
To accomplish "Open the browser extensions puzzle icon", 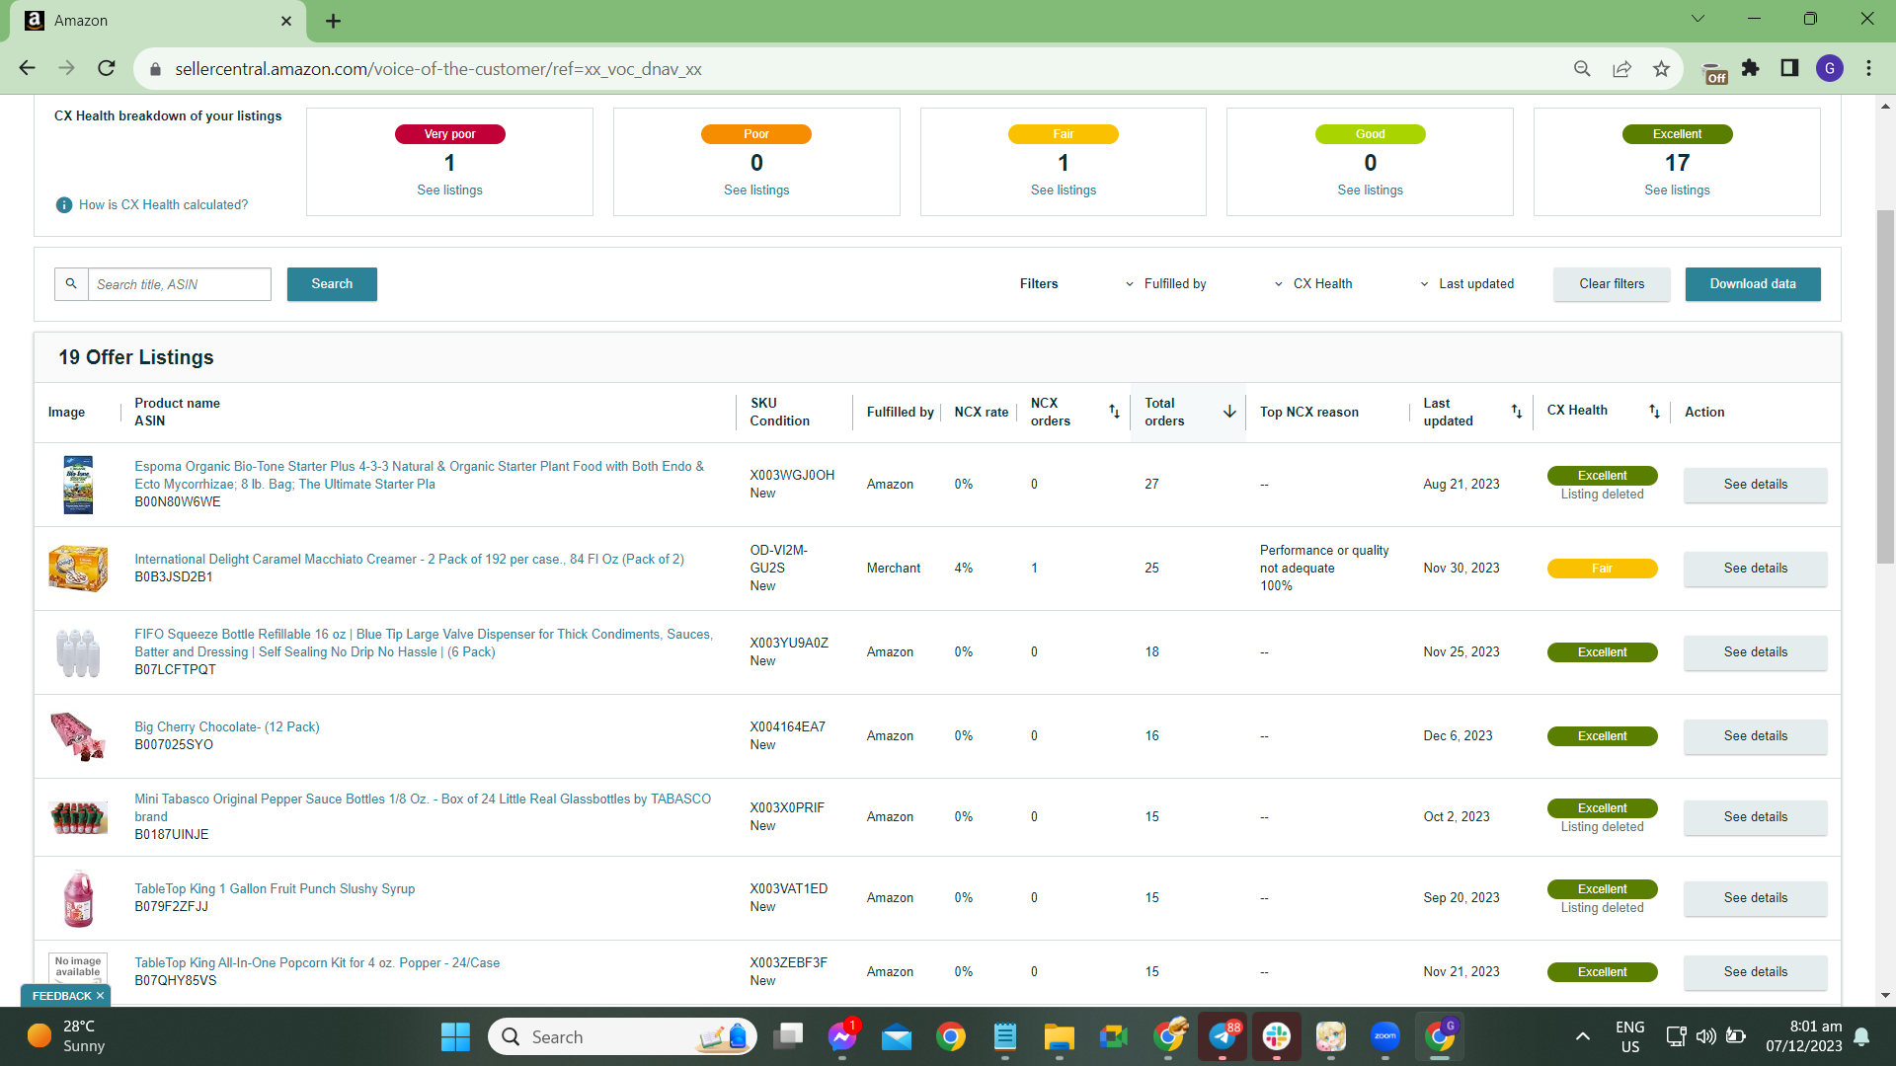I will click(1751, 68).
